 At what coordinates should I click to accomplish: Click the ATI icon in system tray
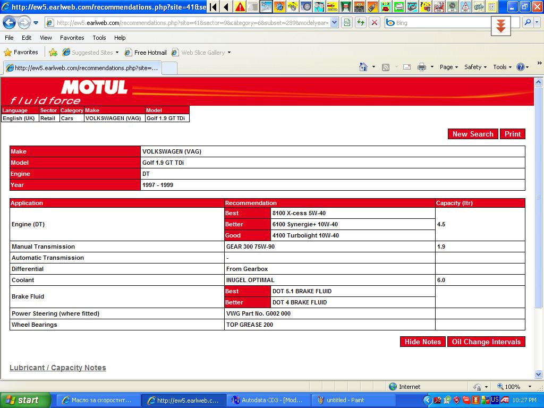505,400
